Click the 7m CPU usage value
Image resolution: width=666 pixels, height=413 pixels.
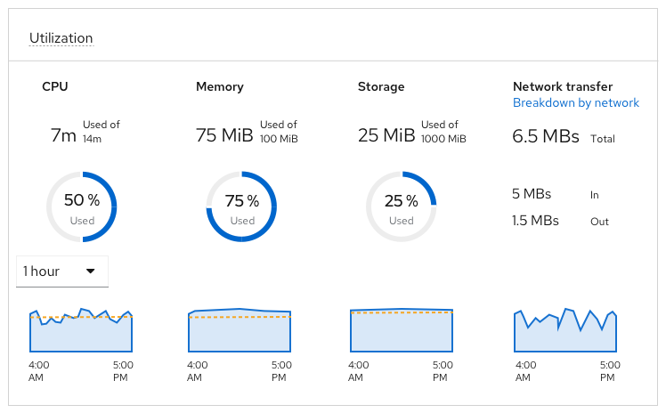pyautogui.click(x=64, y=135)
